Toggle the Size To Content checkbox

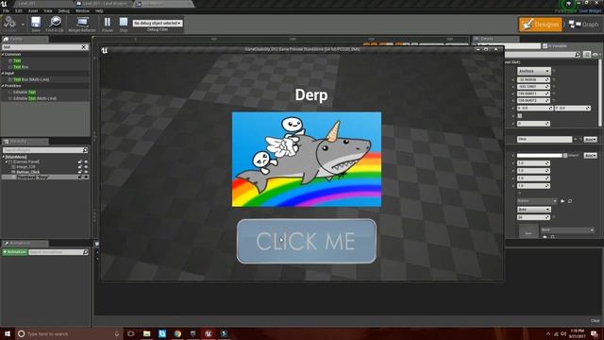(x=520, y=115)
